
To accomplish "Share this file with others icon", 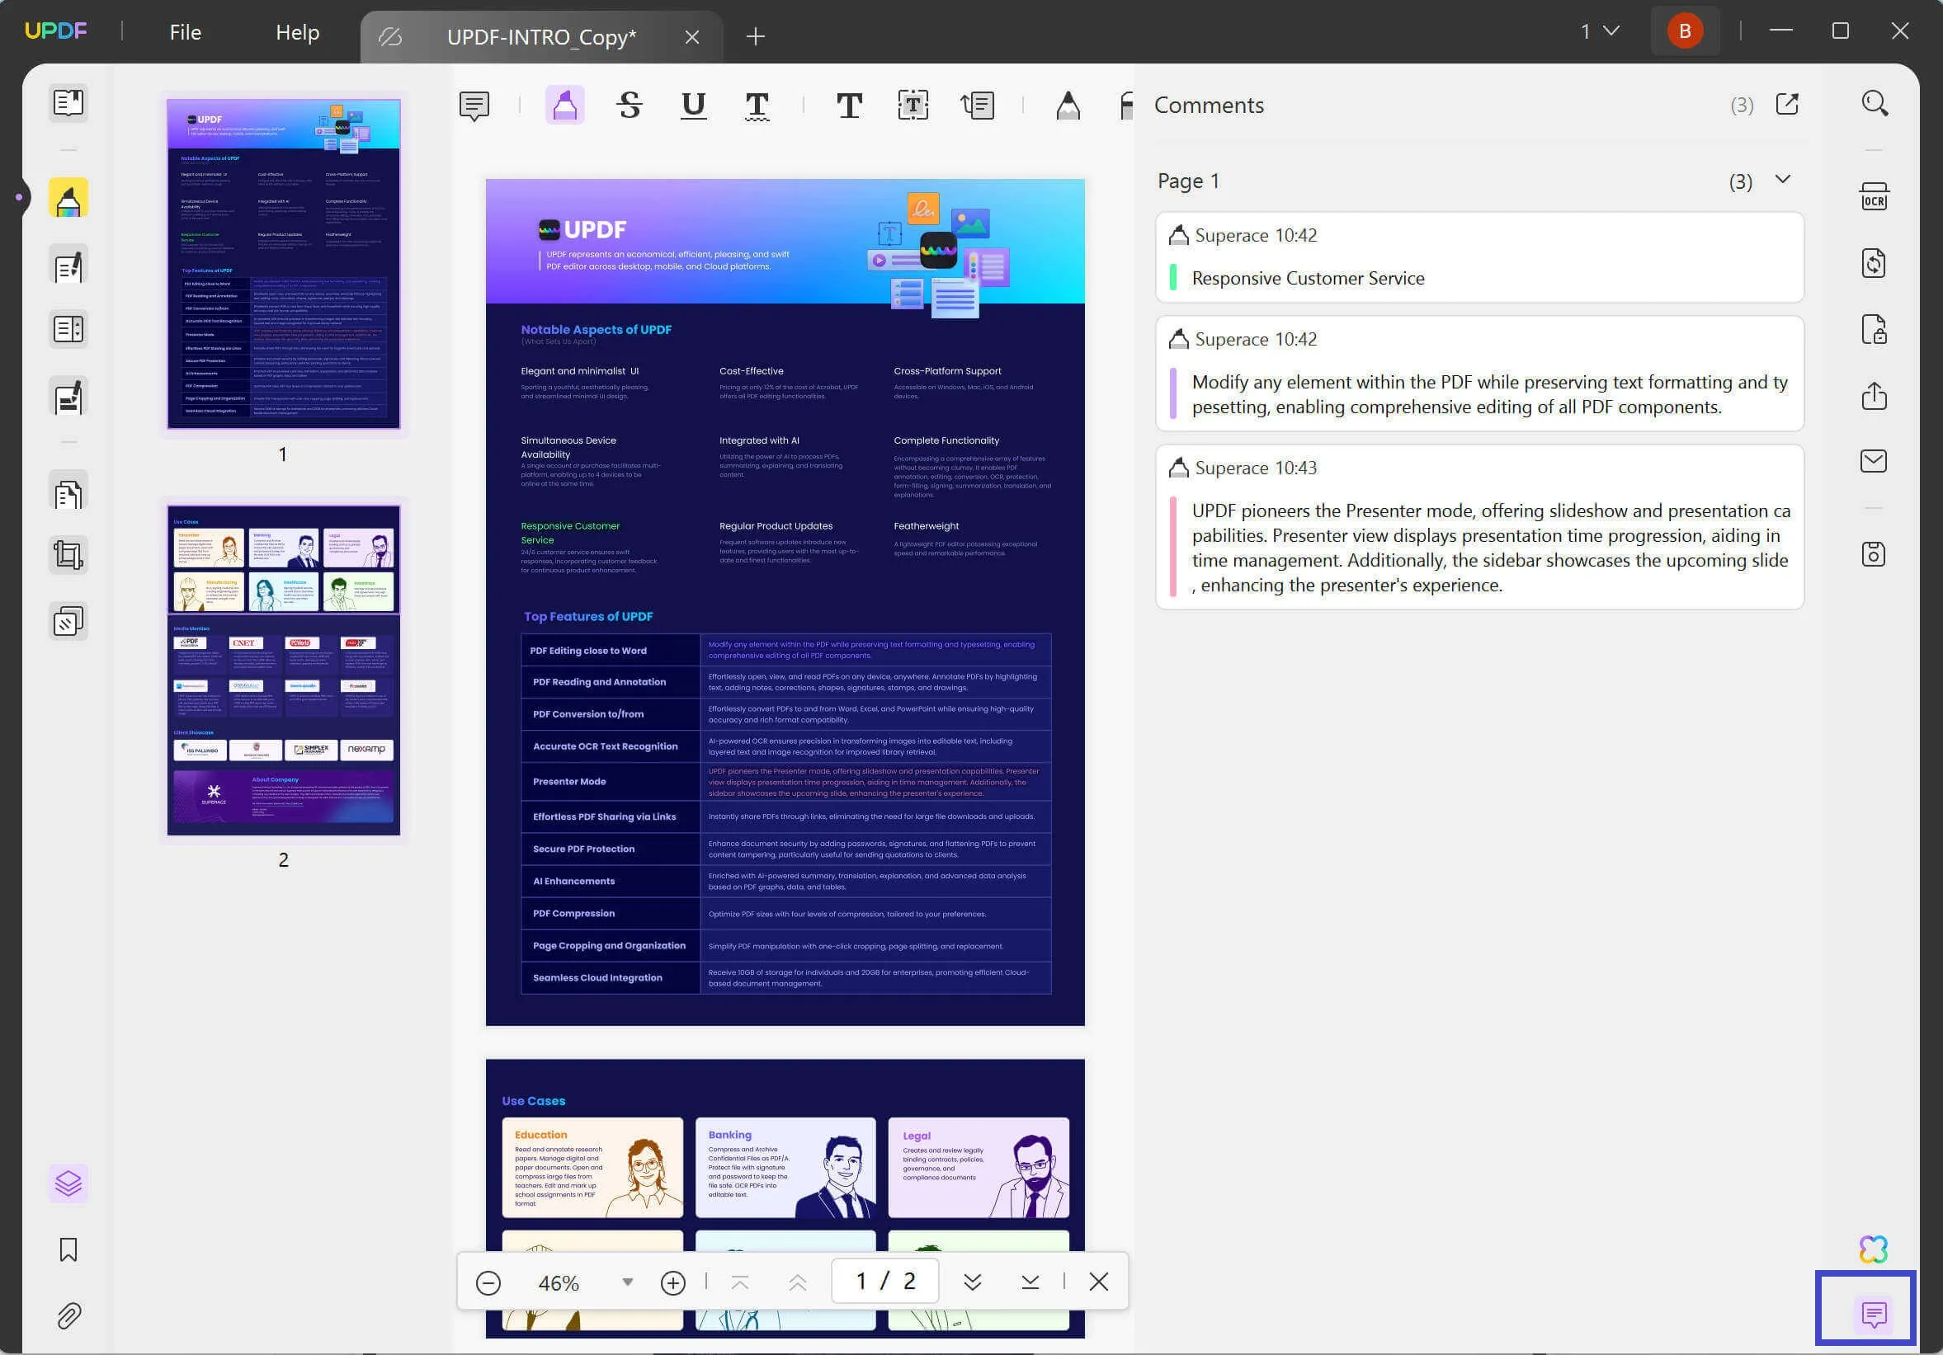I will tap(1874, 395).
